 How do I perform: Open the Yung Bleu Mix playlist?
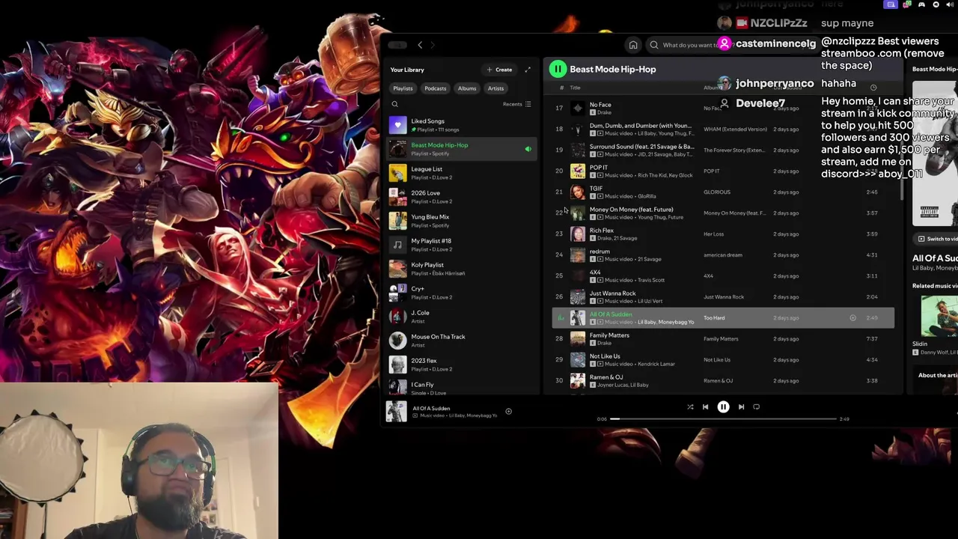point(461,220)
